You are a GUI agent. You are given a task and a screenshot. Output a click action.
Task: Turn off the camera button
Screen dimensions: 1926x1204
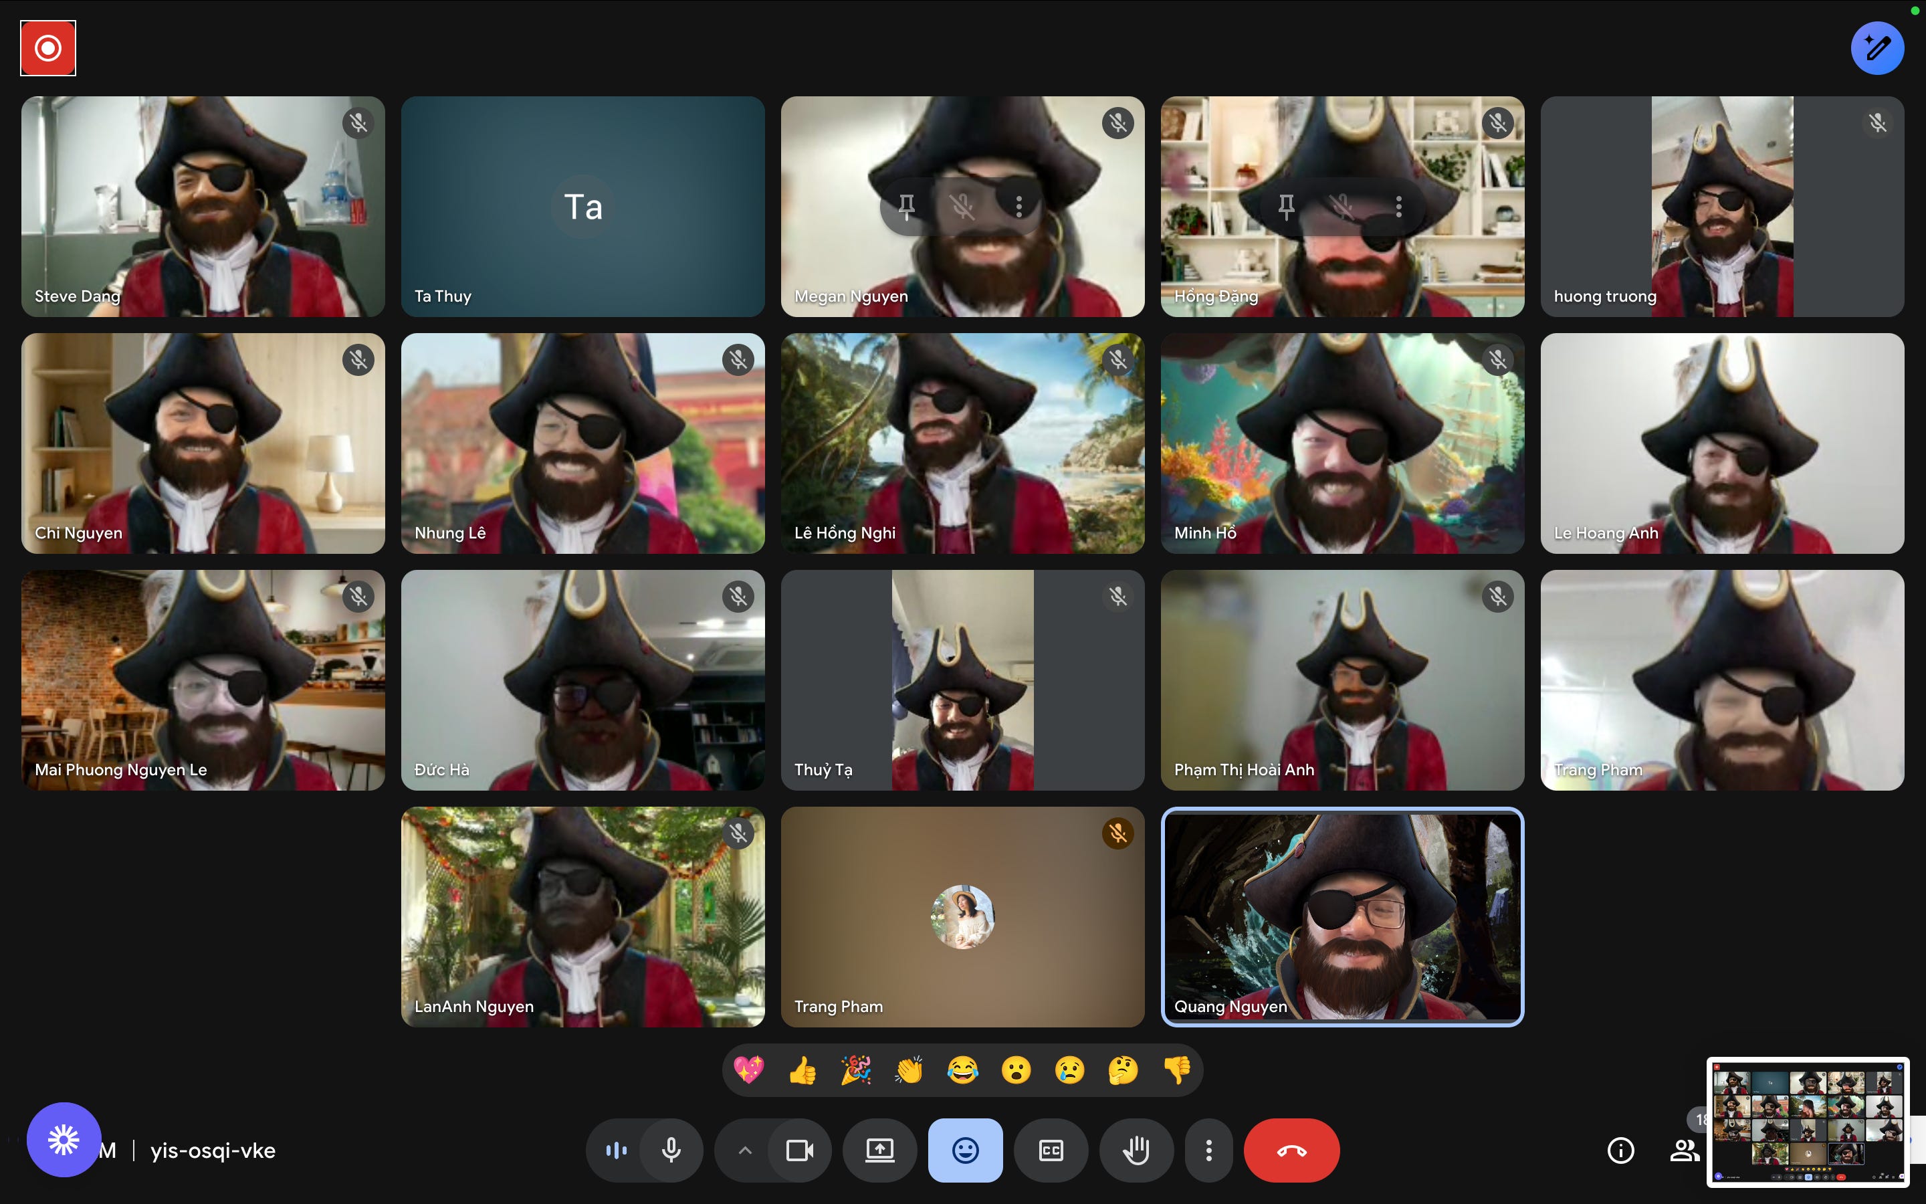click(799, 1150)
